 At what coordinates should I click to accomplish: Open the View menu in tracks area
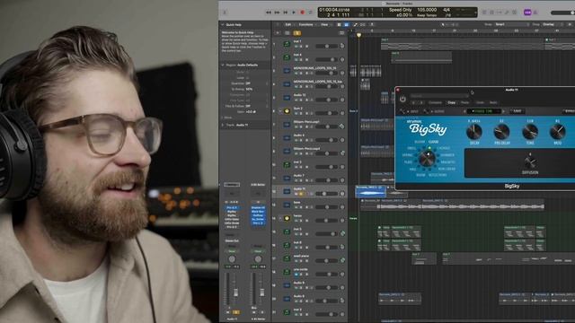coord(324,24)
